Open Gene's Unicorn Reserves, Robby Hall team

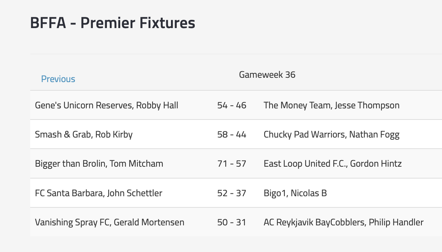click(107, 105)
